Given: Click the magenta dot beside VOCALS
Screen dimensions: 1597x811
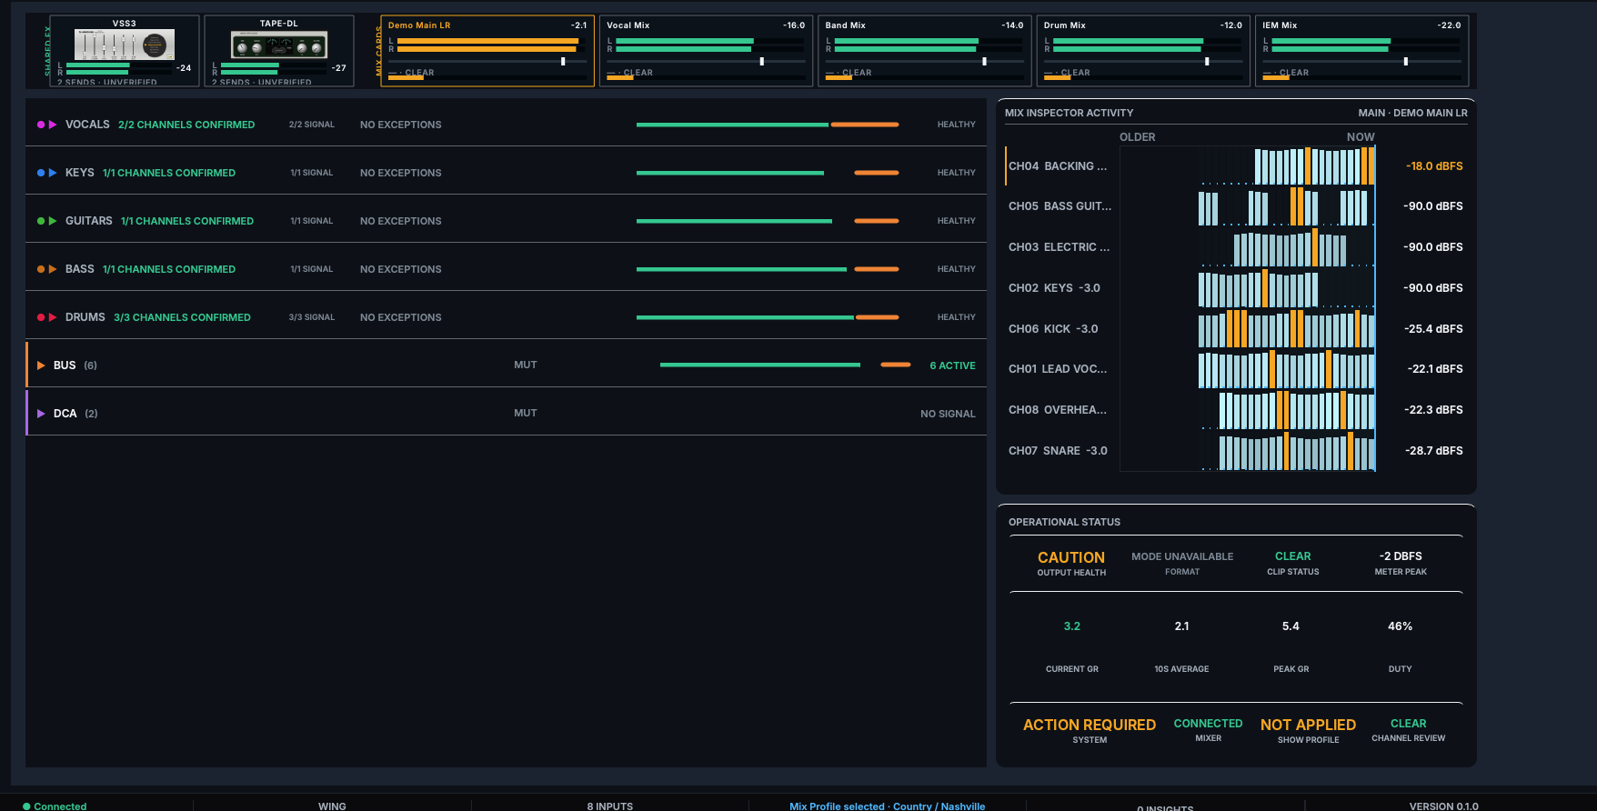Looking at the screenshot, I should [41, 125].
